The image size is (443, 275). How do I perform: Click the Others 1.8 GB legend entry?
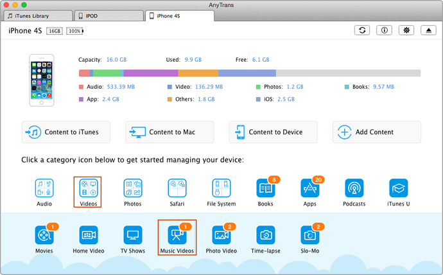[x=191, y=99]
